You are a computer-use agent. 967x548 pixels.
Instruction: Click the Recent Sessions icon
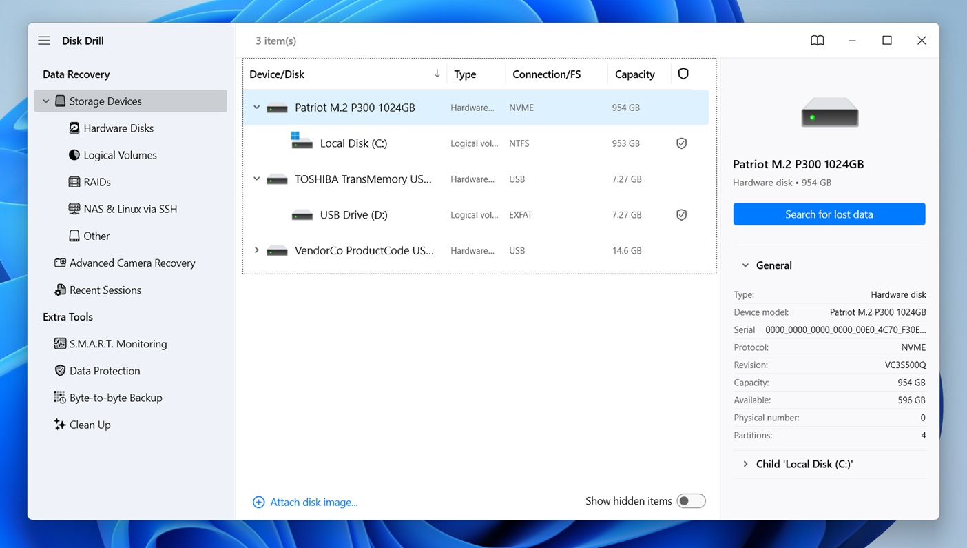point(60,290)
